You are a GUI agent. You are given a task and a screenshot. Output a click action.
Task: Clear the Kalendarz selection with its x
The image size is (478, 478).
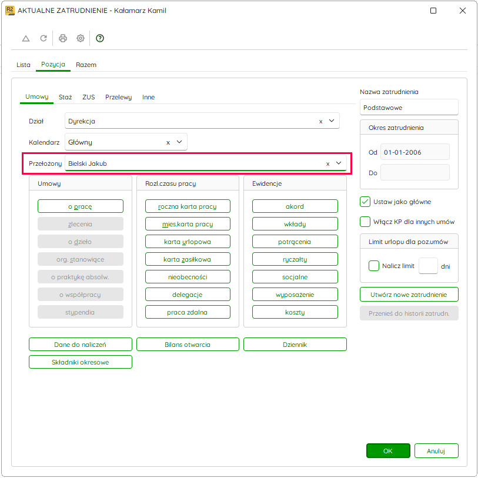click(x=168, y=142)
